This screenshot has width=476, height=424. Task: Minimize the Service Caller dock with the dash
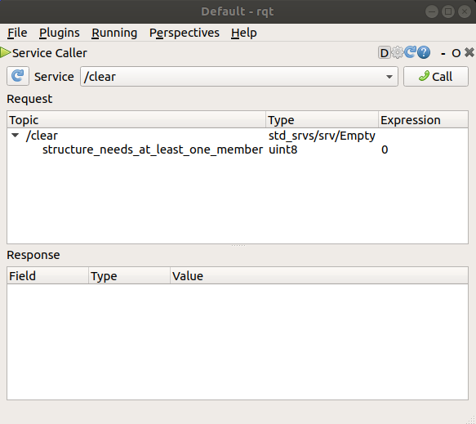click(x=443, y=53)
